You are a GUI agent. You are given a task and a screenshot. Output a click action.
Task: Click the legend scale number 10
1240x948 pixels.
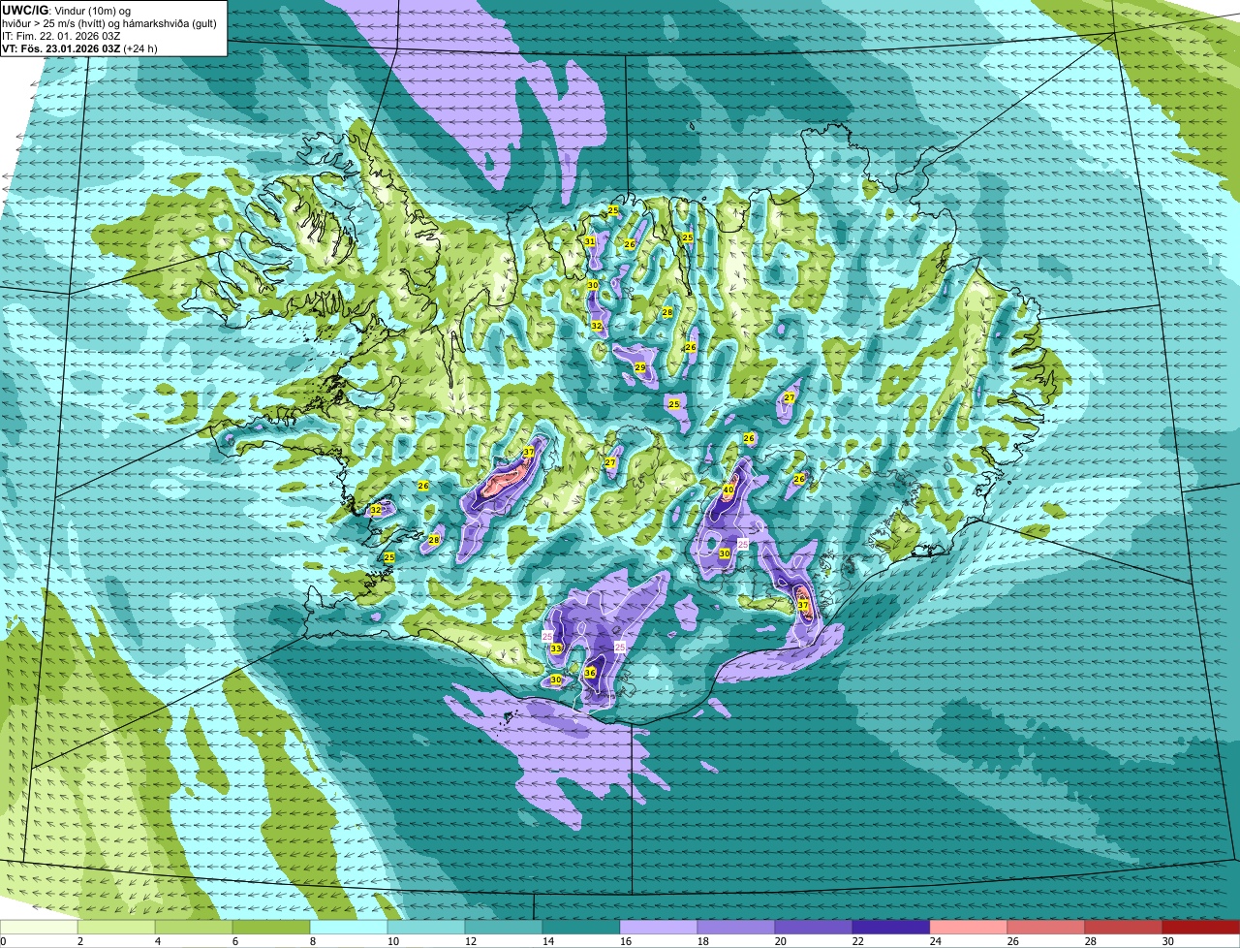(391, 941)
